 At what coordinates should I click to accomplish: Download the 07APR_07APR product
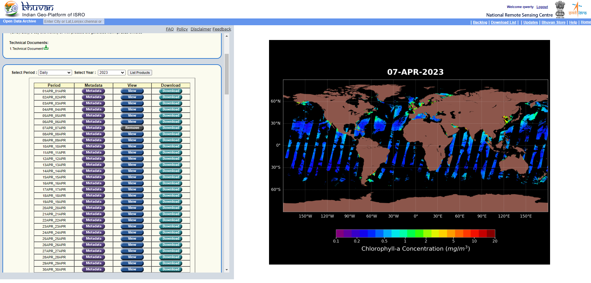pyautogui.click(x=171, y=128)
